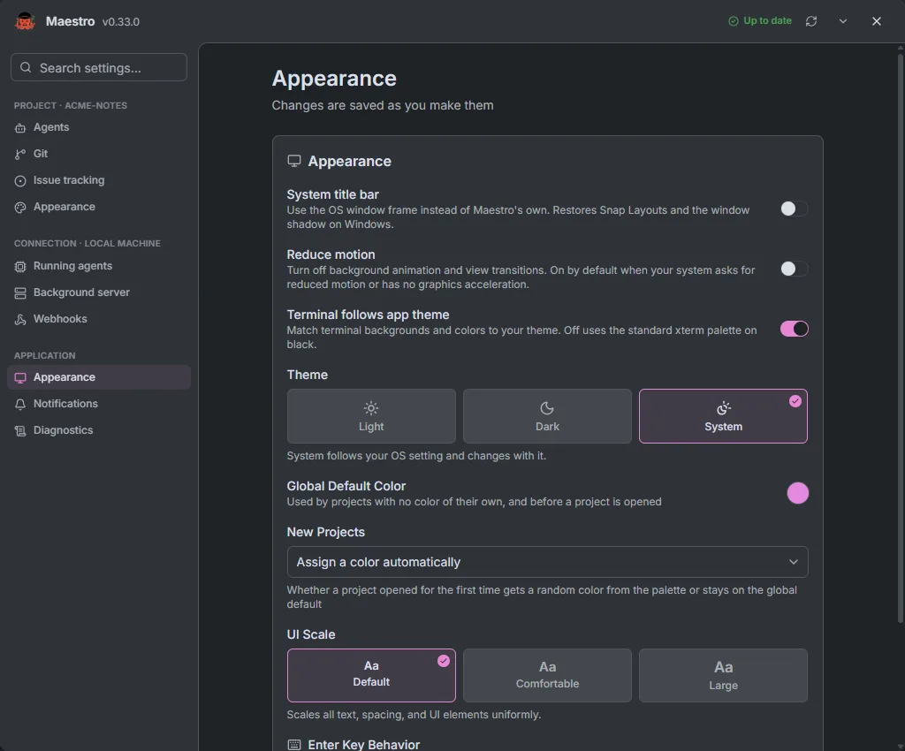Click the magnifier icon in search
Viewport: 905px width, 751px height.
26,67
